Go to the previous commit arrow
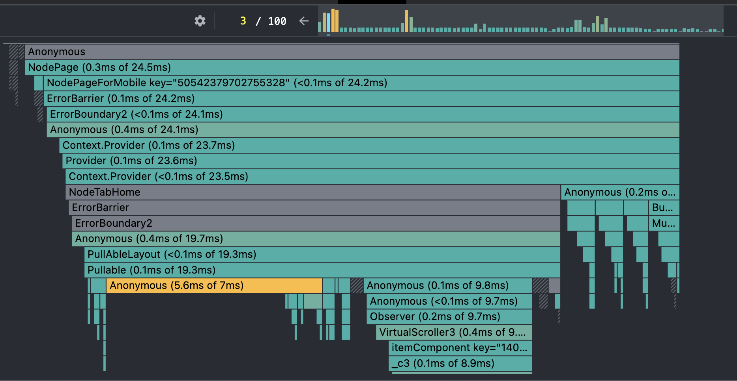Image resolution: width=737 pixels, height=381 pixels. coord(304,21)
